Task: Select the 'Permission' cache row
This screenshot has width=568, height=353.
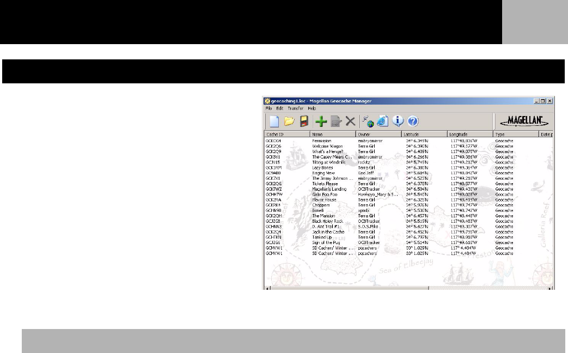Action: tap(408, 141)
